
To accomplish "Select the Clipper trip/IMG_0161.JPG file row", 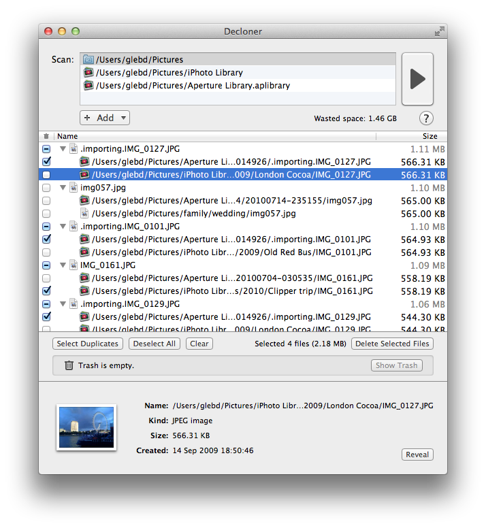I will point(243,291).
